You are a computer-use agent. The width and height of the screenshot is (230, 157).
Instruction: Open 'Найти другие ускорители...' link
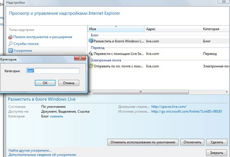30,150
